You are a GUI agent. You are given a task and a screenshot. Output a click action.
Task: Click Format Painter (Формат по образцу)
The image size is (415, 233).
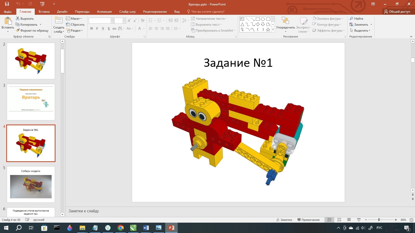[32, 31]
